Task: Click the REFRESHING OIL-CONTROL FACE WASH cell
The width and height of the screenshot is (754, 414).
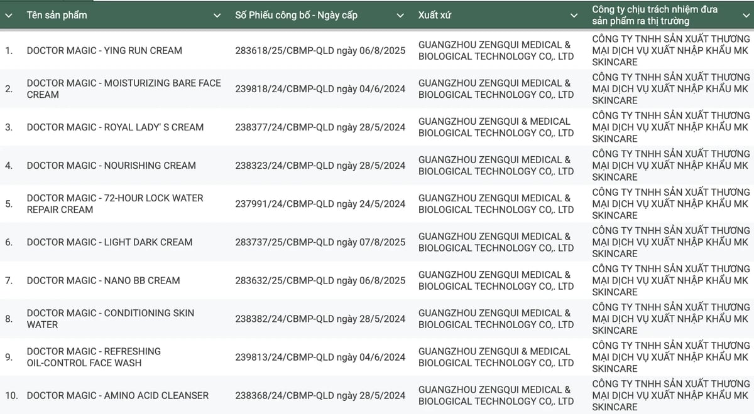Action: click(x=94, y=356)
